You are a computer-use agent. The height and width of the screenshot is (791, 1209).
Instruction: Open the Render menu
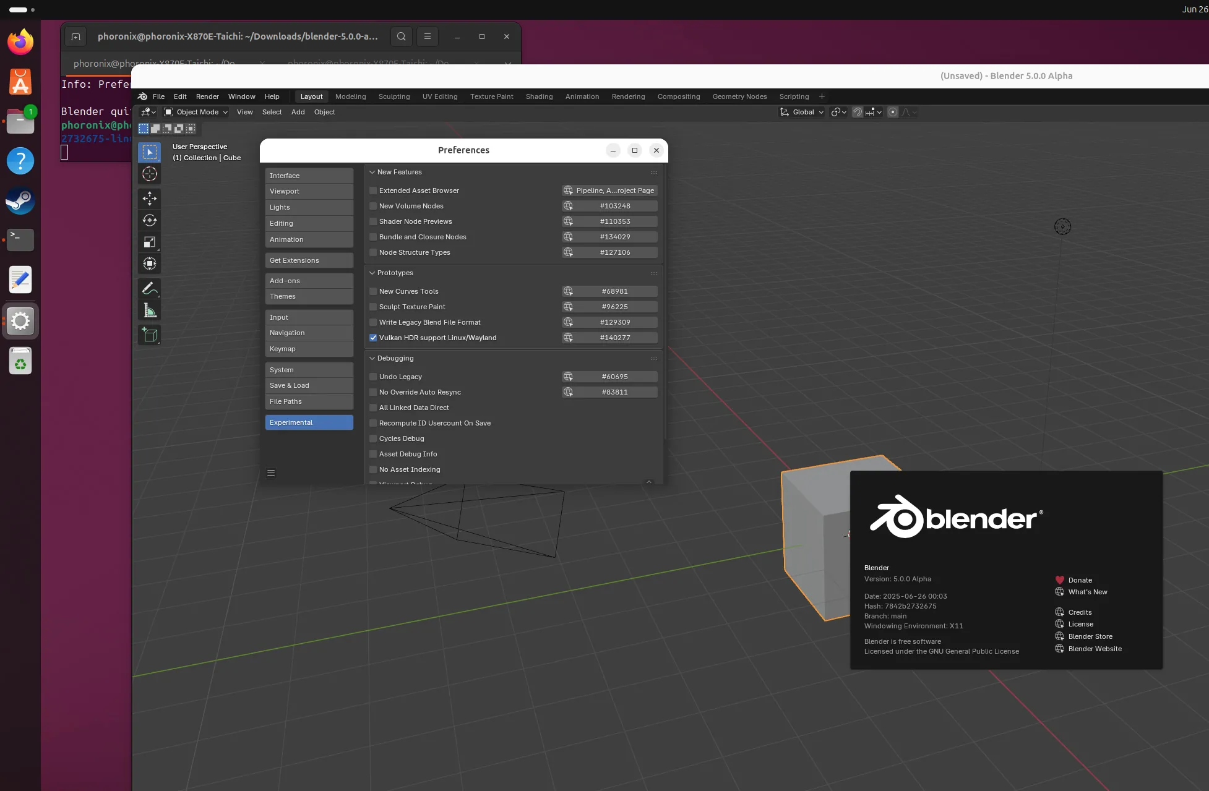point(207,96)
